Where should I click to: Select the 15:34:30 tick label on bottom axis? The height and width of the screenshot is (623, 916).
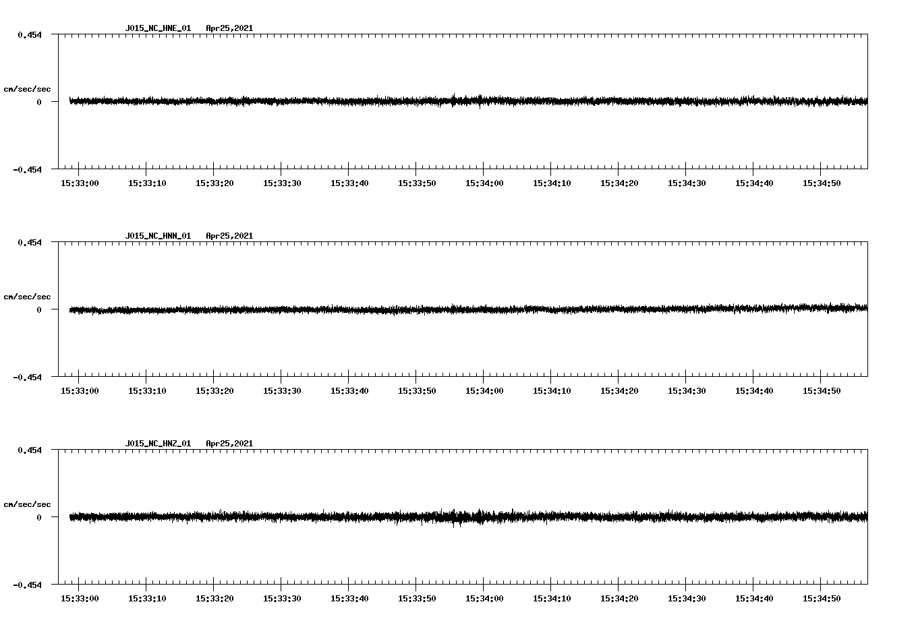(x=687, y=597)
